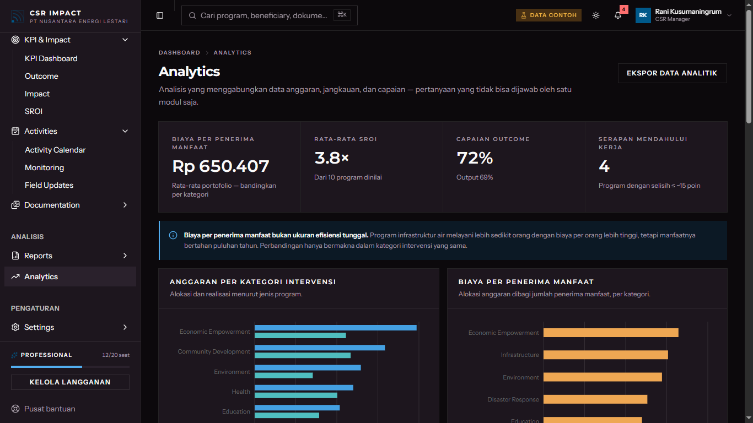
Task: Collapse the Activities section chevron
Action: (125, 131)
